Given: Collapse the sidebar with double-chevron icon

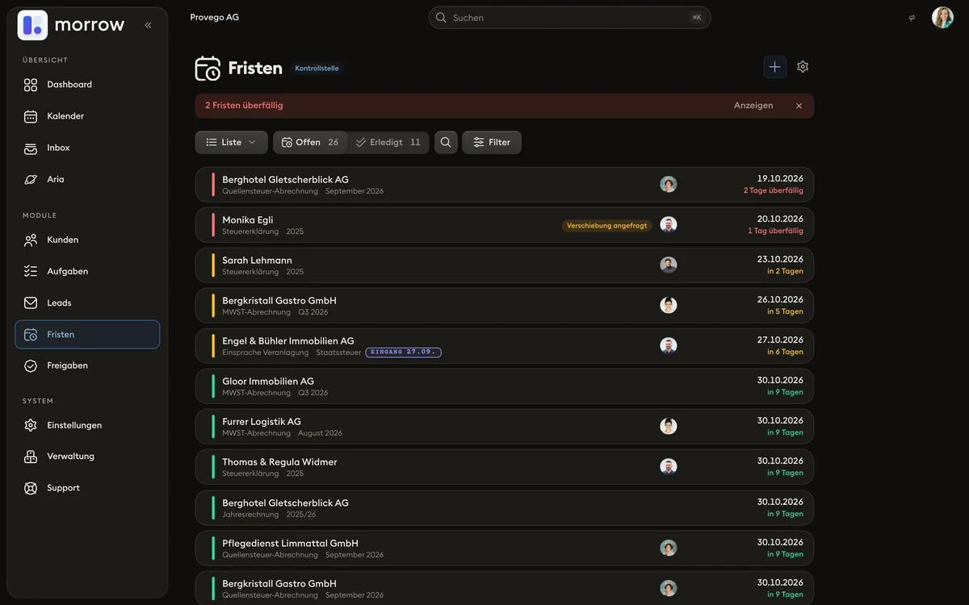Looking at the screenshot, I should click(x=148, y=25).
